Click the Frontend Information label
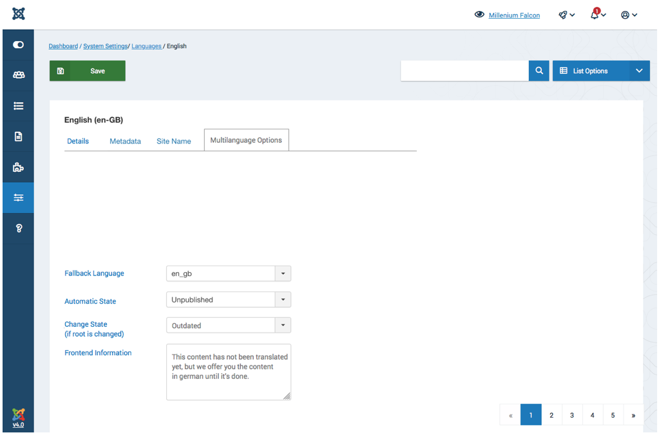The height and width of the screenshot is (435, 661). click(98, 353)
